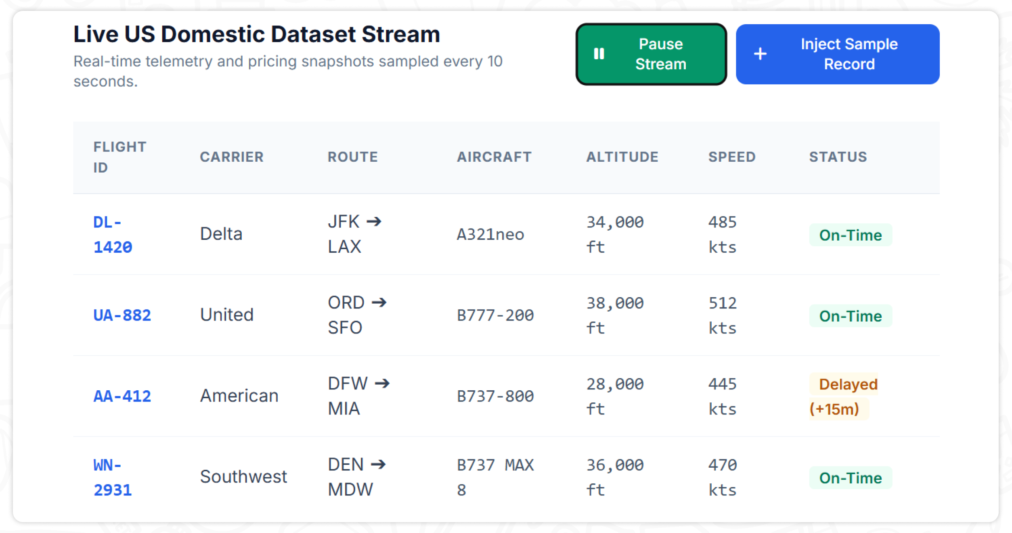Click the Status column header
The width and height of the screenshot is (1012, 533).
coord(838,157)
